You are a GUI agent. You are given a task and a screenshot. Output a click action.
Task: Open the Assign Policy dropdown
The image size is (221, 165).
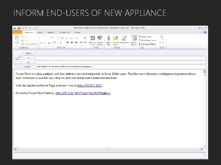click(x=134, y=40)
